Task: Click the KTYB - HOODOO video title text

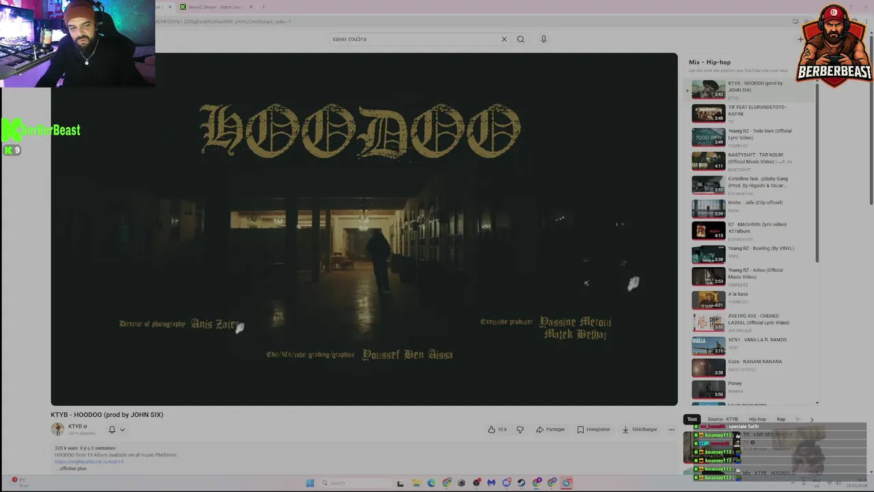Action: 107,415
